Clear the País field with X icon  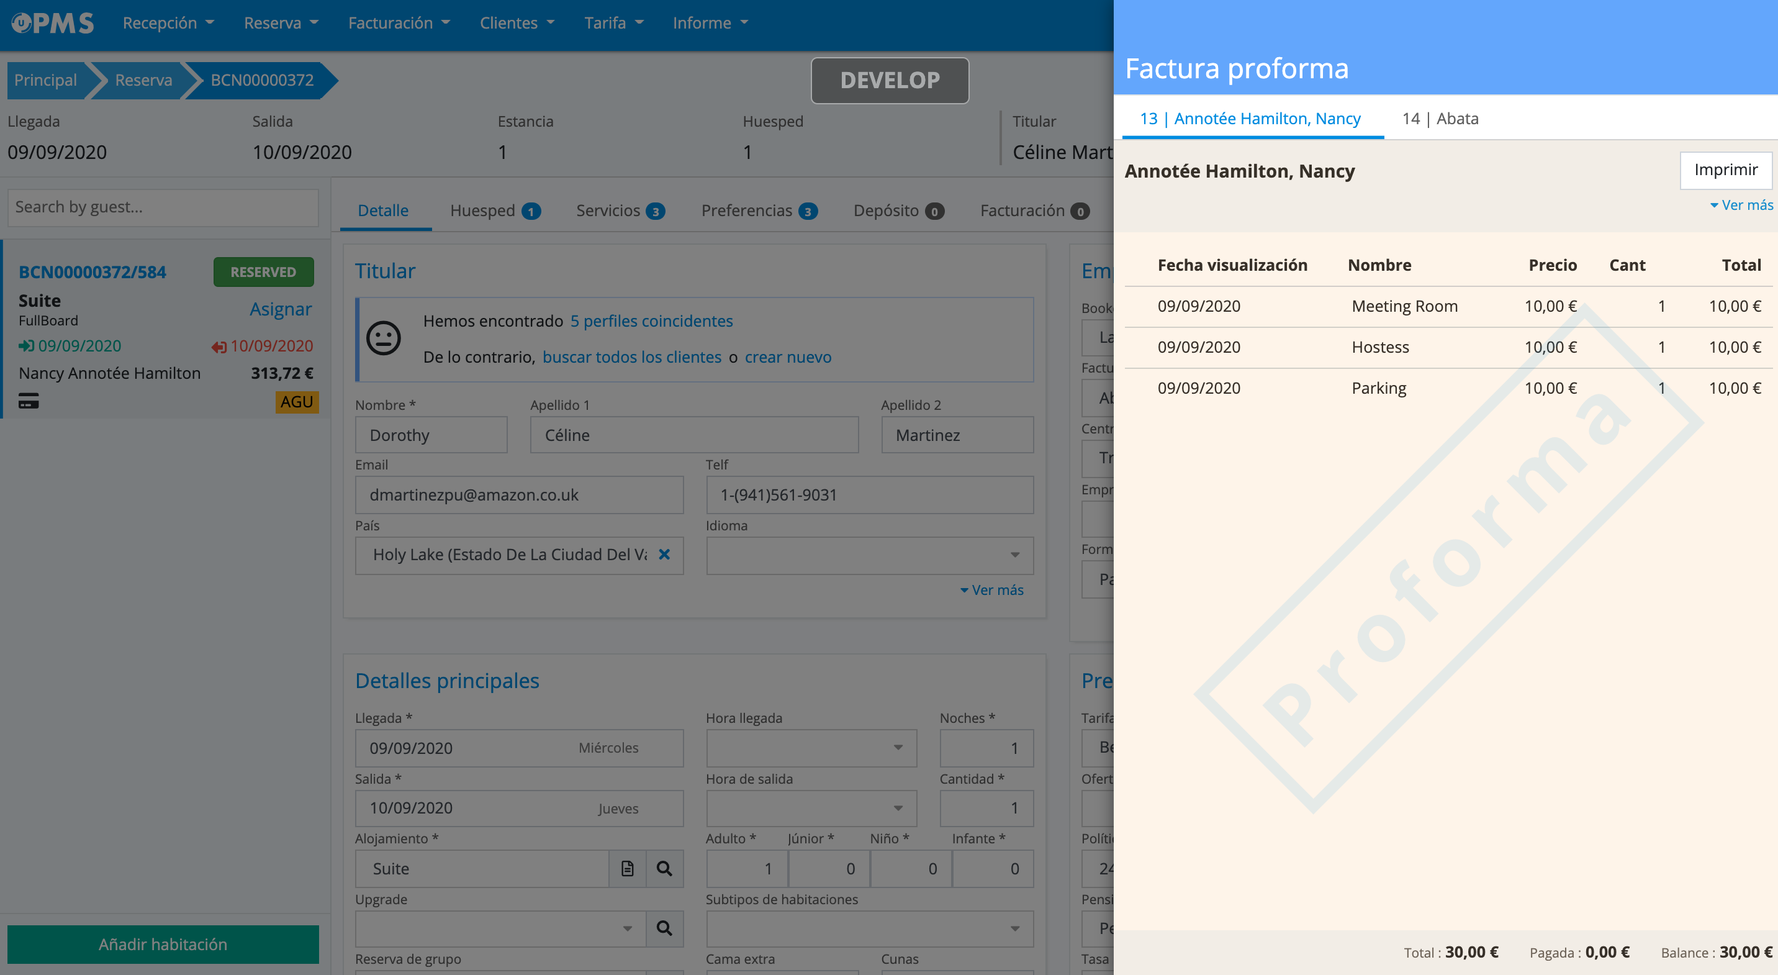click(664, 555)
